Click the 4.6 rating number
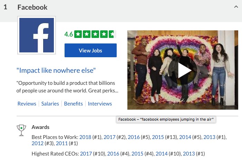The image size is (242, 160). [68, 34]
